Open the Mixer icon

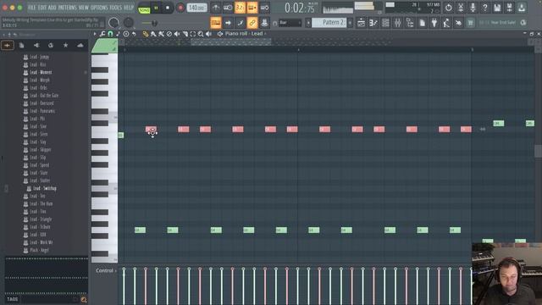[397, 23]
